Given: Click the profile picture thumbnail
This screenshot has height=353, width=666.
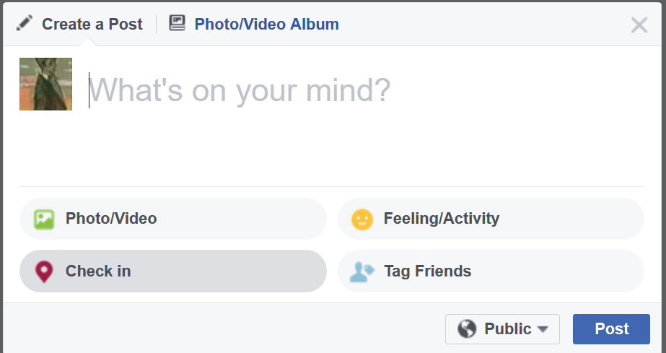Looking at the screenshot, I should click(45, 84).
